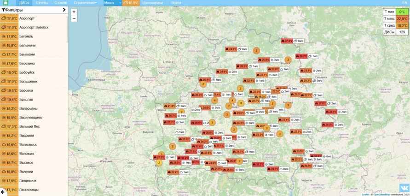Click weather icon tile for Браслав 19,4°C
Screen dimensions: 410x196
pos(9,100)
